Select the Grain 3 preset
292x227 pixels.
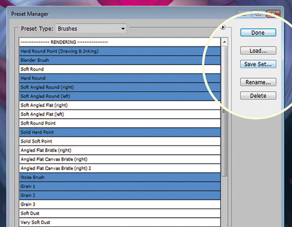point(120,204)
